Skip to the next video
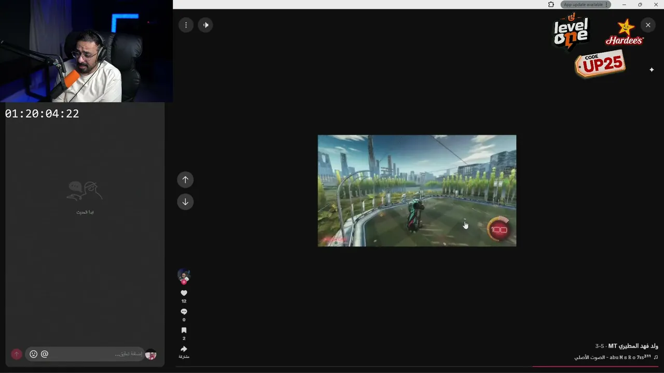The width and height of the screenshot is (664, 373). [185, 202]
